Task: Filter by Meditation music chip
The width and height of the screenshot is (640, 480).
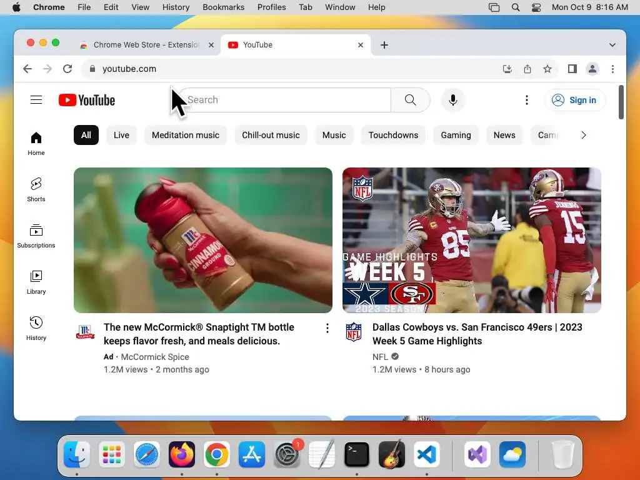Action: (x=185, y=135)
